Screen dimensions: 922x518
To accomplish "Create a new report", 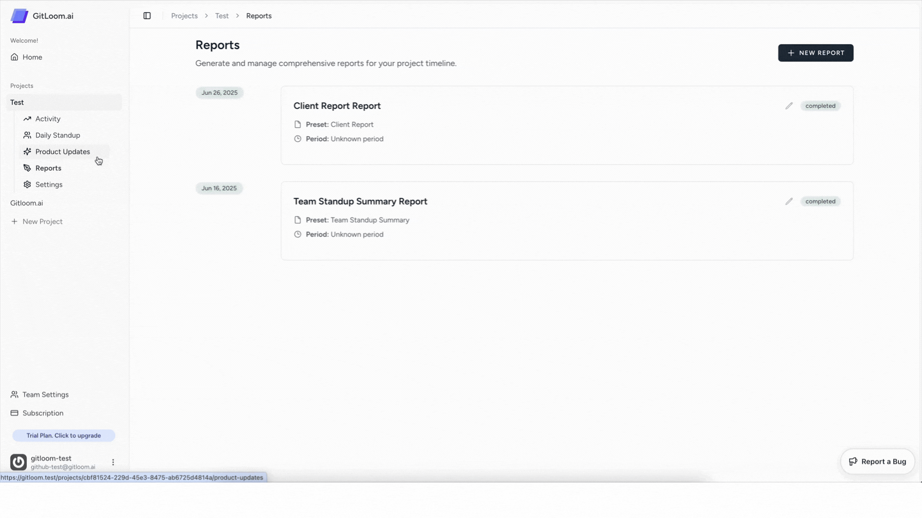I will point(815,53).
